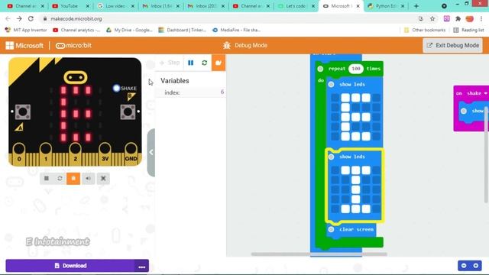Reload the MakeCode page

point(31,18)
